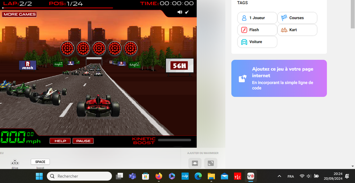Click the Flash logo icon

coord(244,30)
